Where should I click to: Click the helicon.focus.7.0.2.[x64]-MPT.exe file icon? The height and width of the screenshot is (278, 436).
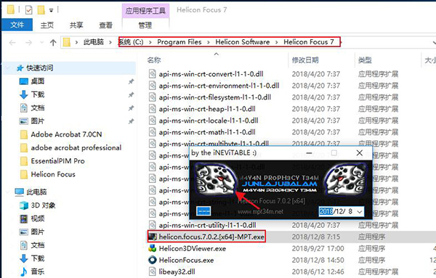(x=153, y=237)
